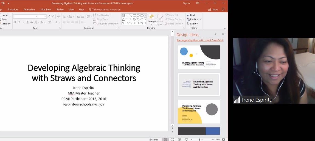This screenshot has height=141, width=315.
Task: Expand the Layout dropdown
Action: pos(5,15)
